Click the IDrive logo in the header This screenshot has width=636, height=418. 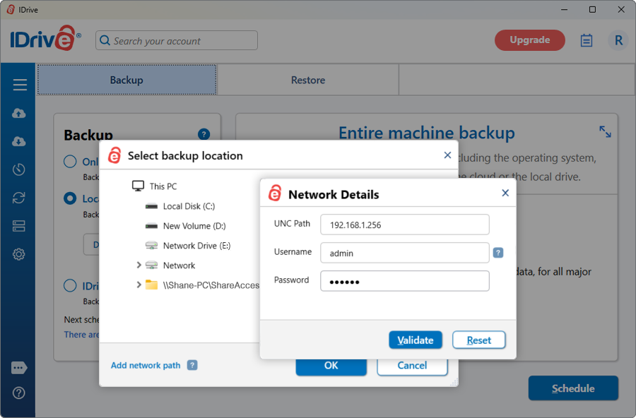[45, 39]
